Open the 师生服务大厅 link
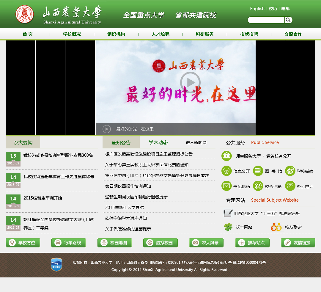The width and height of the screenshot is (321, 292). [248, 156]
